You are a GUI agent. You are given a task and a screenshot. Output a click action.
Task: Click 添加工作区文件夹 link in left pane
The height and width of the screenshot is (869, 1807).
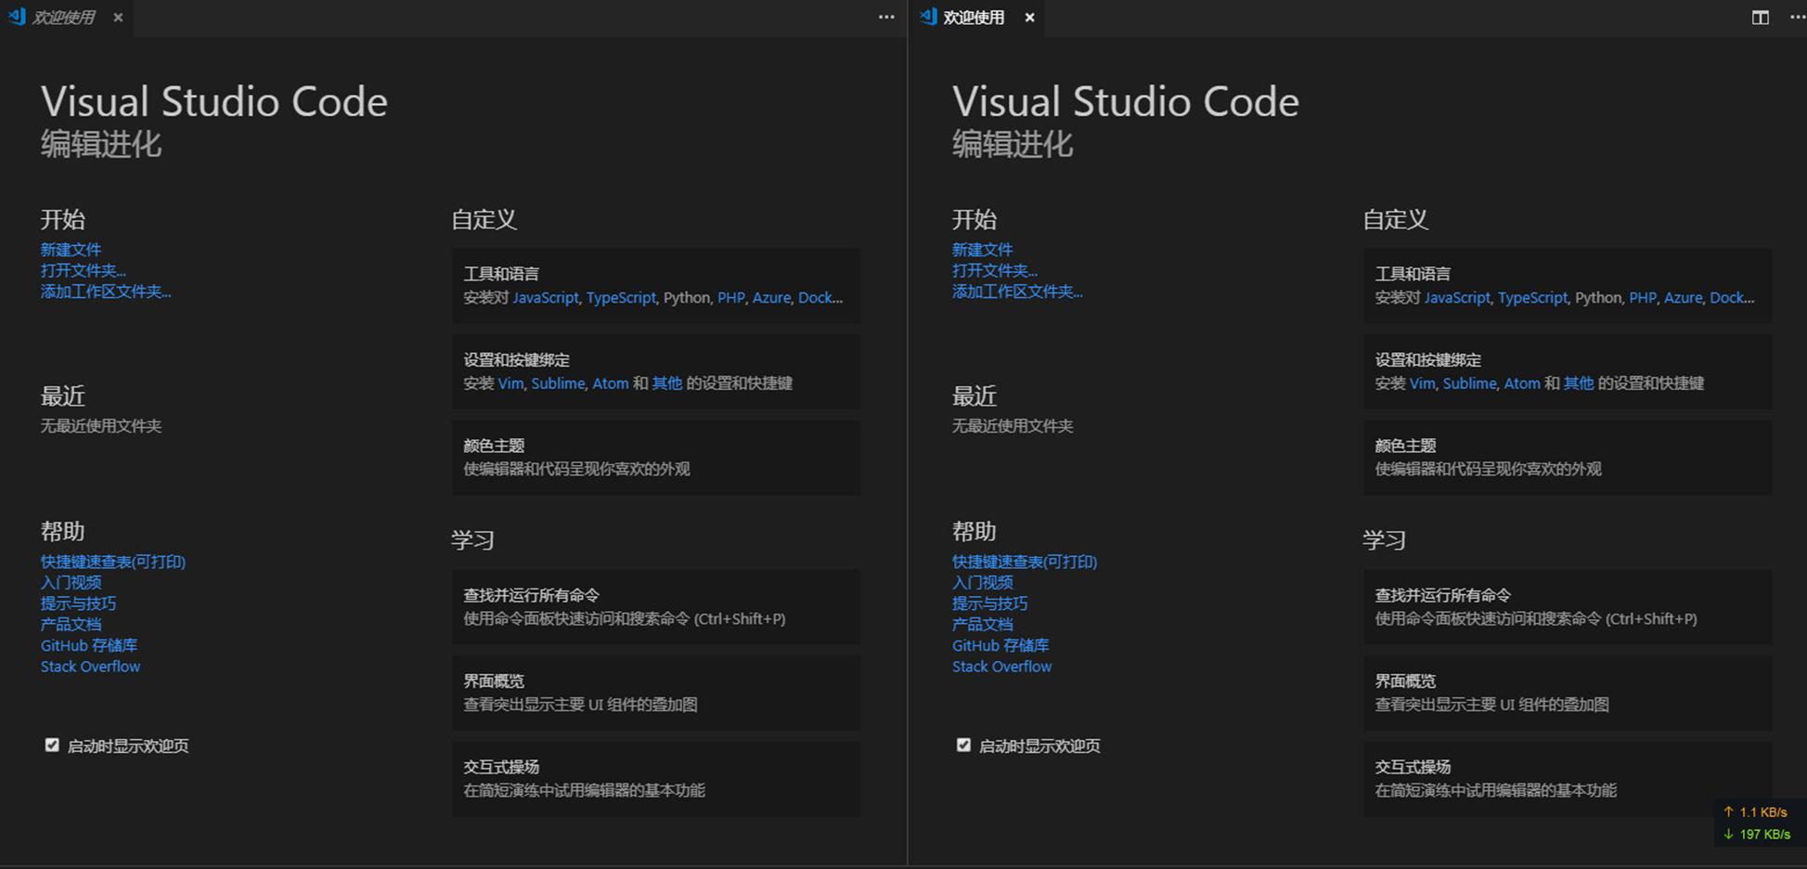tap(106, 292)
